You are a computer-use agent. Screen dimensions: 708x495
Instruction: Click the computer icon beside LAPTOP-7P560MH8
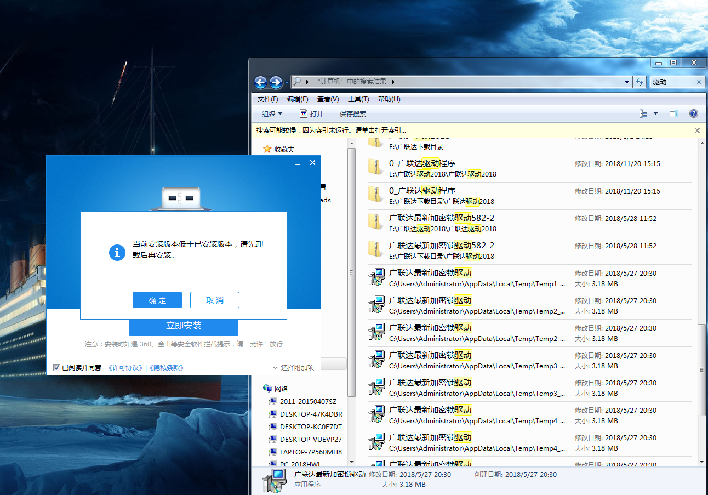[x=273, y=452]
